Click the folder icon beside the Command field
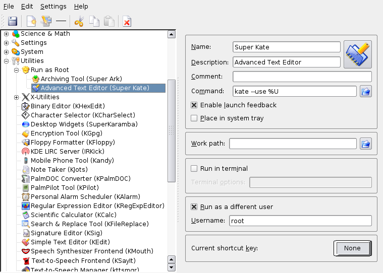Image resolution: width=383 pixels, height=273 pixels. [366, 91]
